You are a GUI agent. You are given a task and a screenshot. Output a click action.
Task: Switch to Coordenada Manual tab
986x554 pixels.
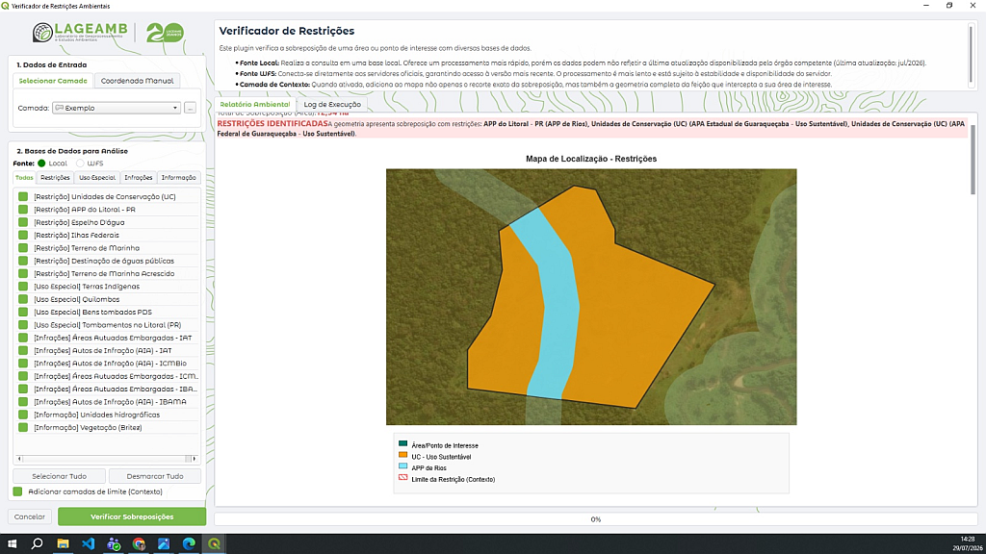[137, 81]
